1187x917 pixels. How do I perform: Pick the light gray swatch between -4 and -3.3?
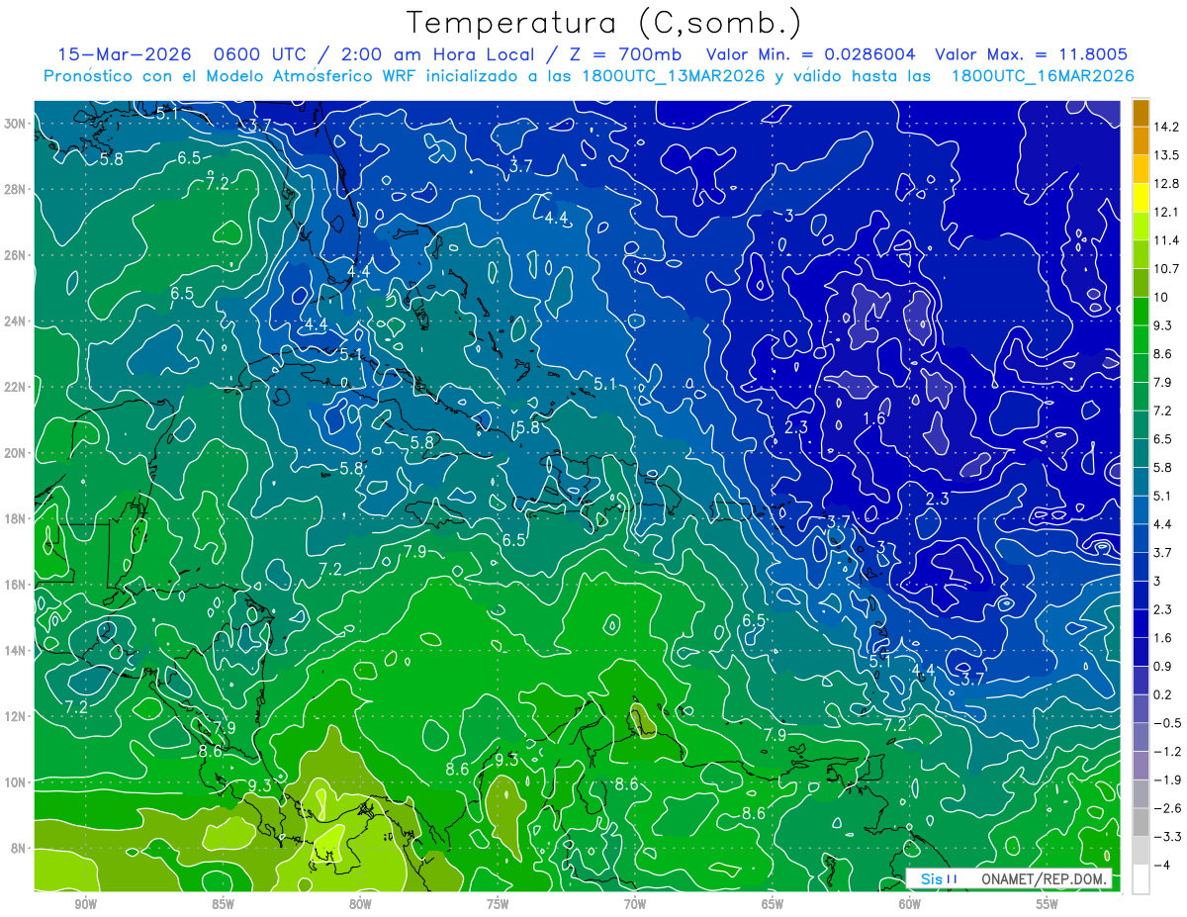[x=1141, y=851]
